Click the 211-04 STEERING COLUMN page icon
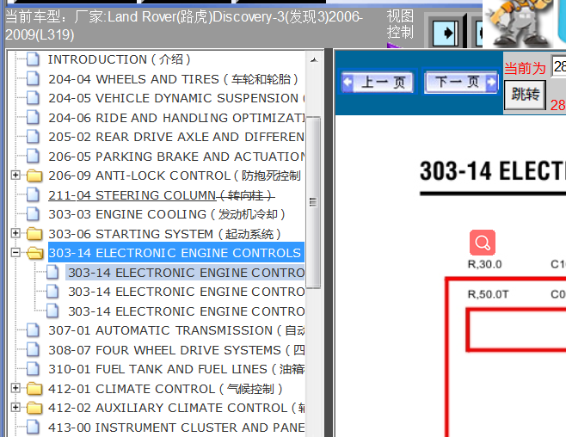566x437 pixels. pos(34,195)
